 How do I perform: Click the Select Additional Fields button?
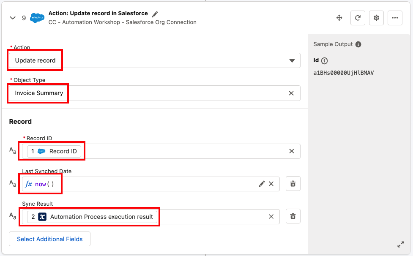[x=49, y=239]
